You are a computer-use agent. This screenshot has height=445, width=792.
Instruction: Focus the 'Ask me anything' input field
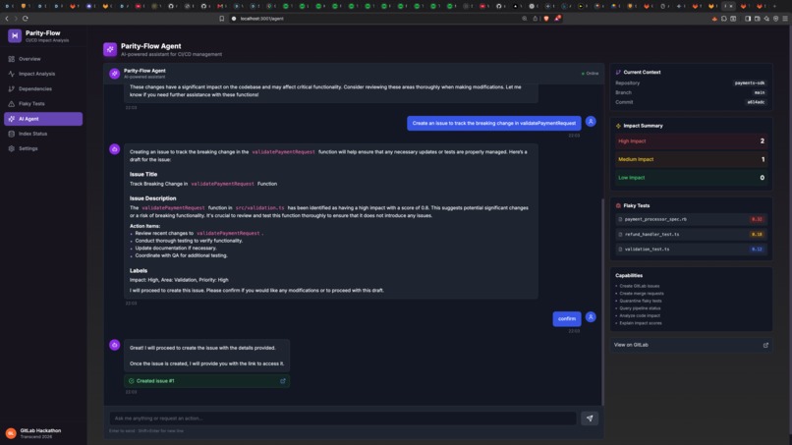coord(343,418)
